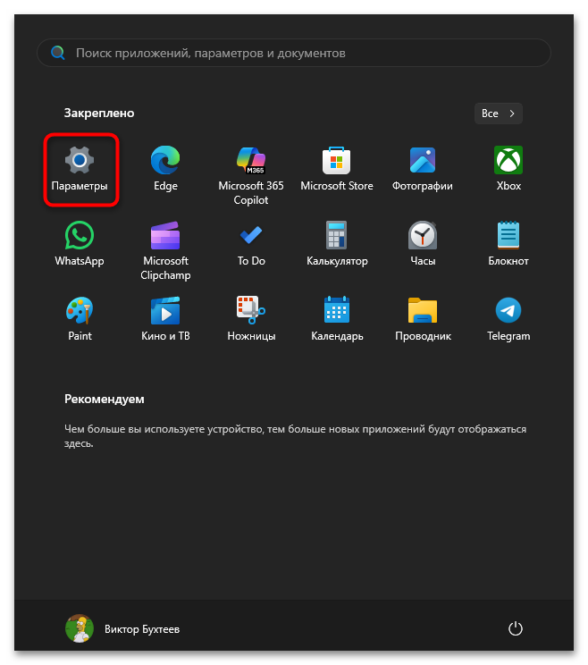Image resolution: width=588 pixels, height=665 pixels.
Task: Launch Ножницы snipping tool
Action: [x=251, y=320]
